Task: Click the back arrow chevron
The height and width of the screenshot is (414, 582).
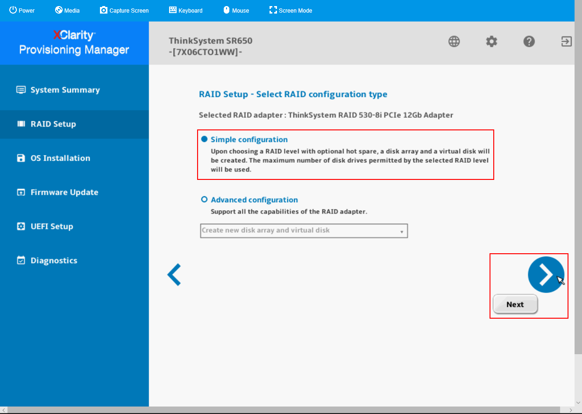Action: click(174, 275)
